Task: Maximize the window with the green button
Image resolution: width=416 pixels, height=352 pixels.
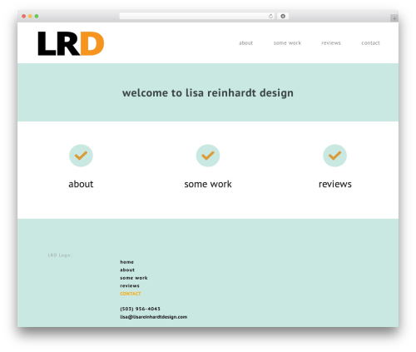Action: tap(37, 16)
